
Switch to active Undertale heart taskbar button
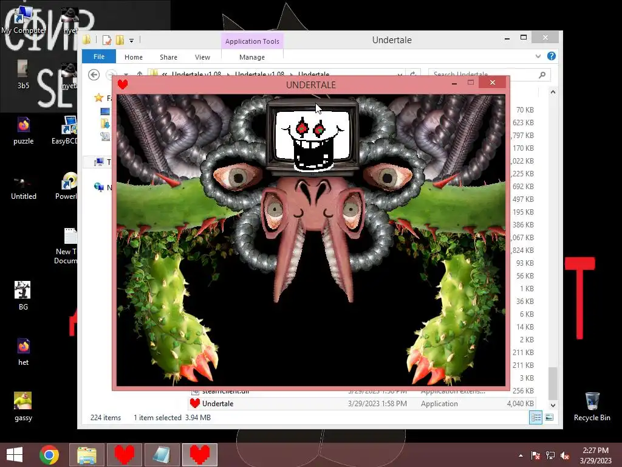pyautogui.click(x=199, y=455)
